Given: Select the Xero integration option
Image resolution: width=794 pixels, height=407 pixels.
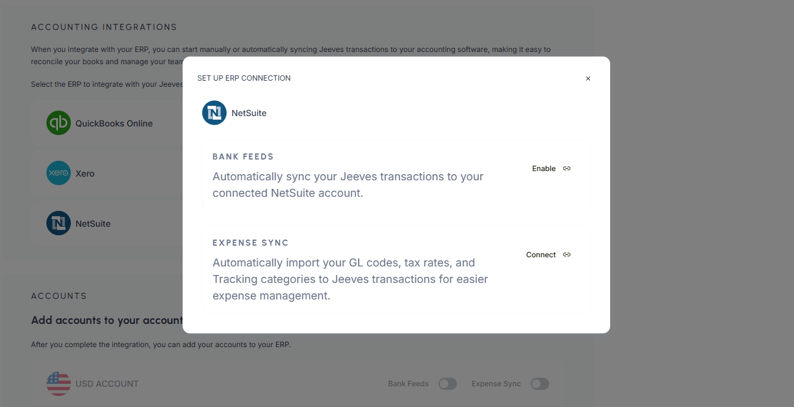Looking at the screenshot, I should pyautogui.click(x=85, y=174).
